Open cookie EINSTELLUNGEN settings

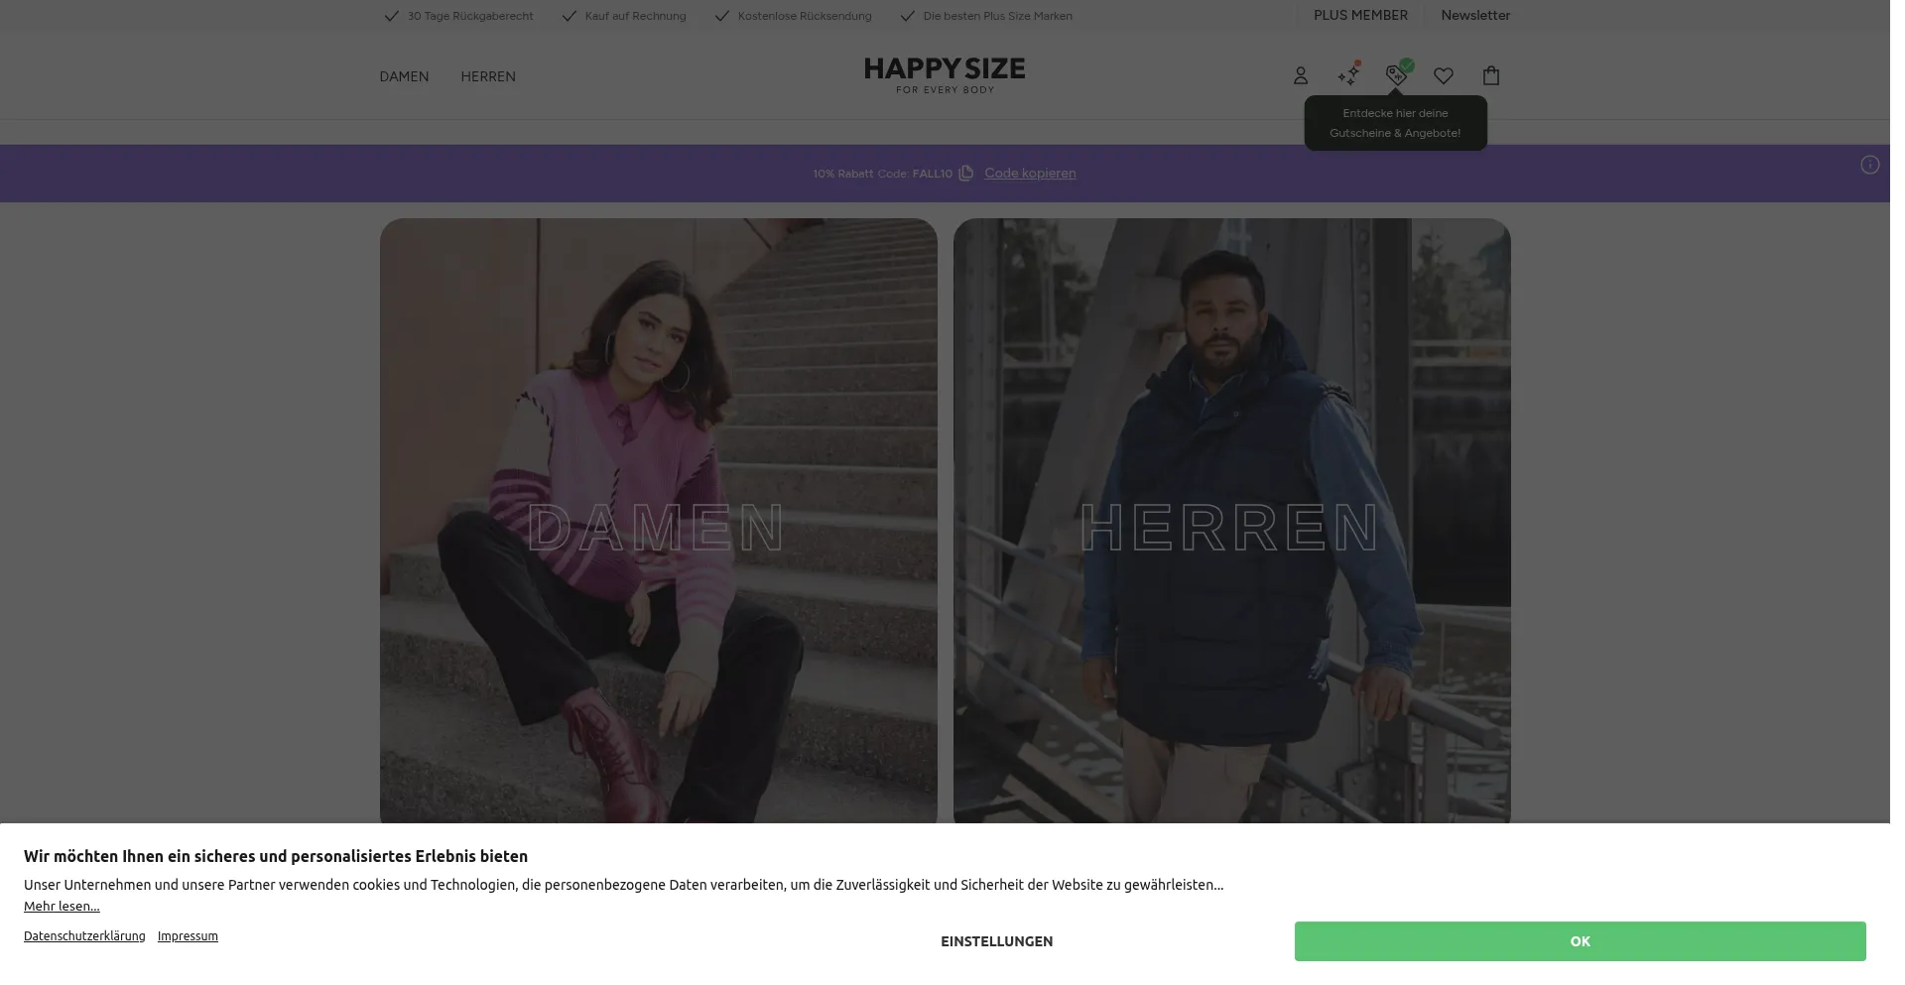[x=996, y=941]
